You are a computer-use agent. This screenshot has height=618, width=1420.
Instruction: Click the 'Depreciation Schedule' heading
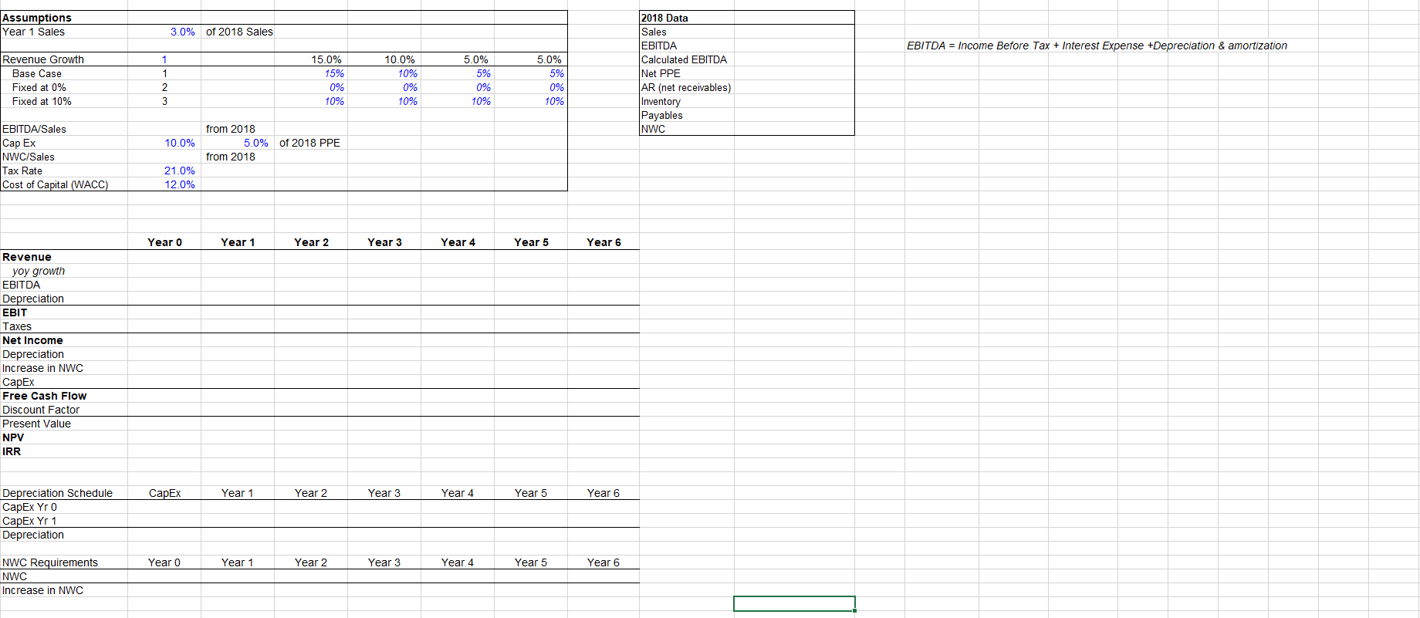(x=57, y=493)
